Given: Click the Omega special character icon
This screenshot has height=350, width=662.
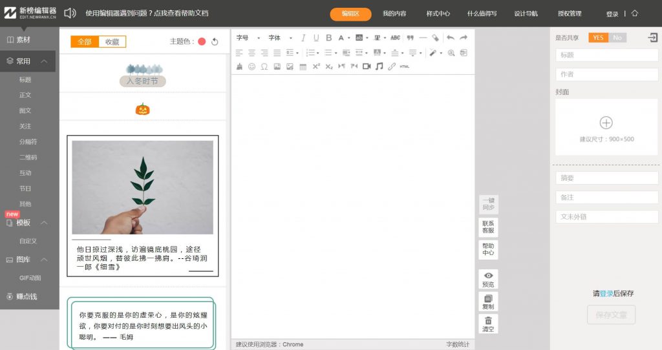Looking at the screenshot, I should (x=264, y=67).
